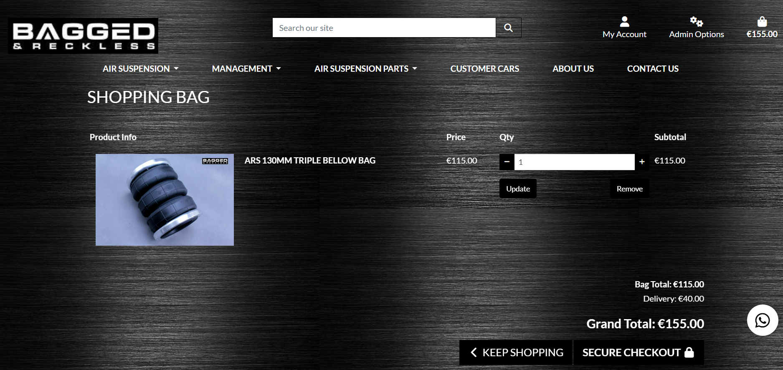Click the Bagged & Reckless logo

coord(83,36)
